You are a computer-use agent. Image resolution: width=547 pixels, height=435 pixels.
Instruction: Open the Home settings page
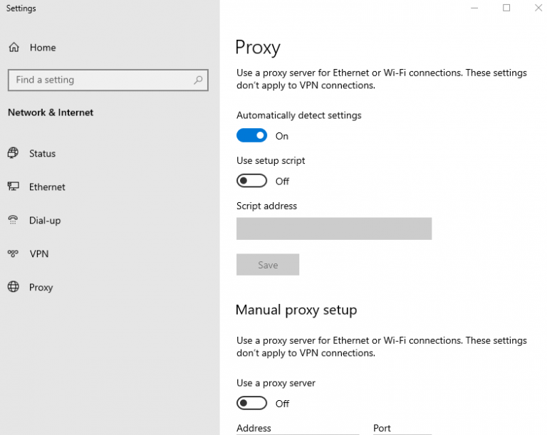coord(43,48)
